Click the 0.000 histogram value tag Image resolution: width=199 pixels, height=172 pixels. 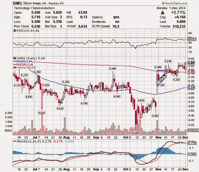point(192,154)
